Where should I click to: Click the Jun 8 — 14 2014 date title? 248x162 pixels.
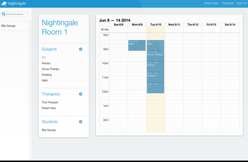click(115, 20)
